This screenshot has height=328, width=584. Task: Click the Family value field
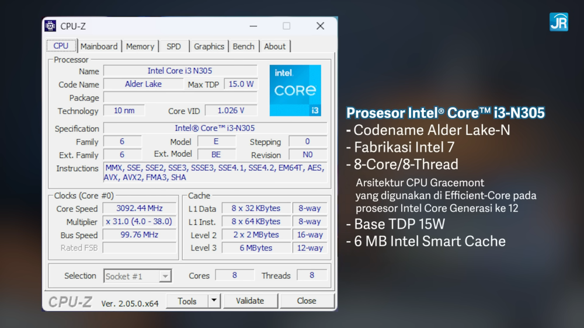(122, 141)
